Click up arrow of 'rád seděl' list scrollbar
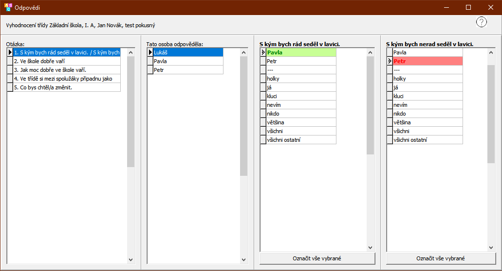Viewport: 502px width, 271px height. [371, 52]
